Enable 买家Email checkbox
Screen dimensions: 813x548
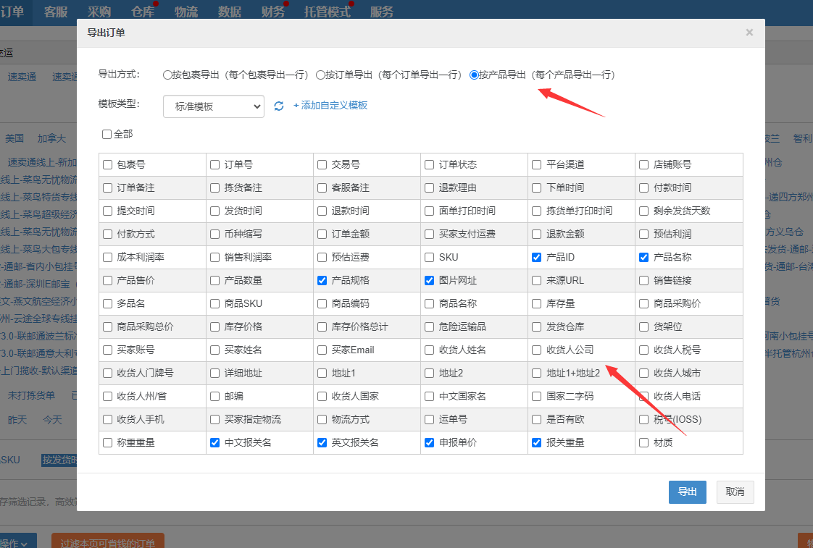[322, 350]
